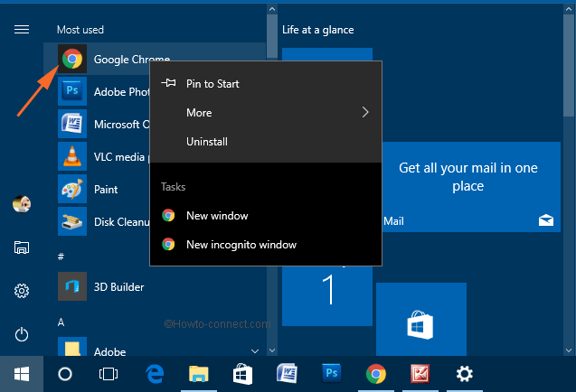Open 3D Builder app
Image resolution: width=576 pixels, height=392 pixels.
point(155,286)
